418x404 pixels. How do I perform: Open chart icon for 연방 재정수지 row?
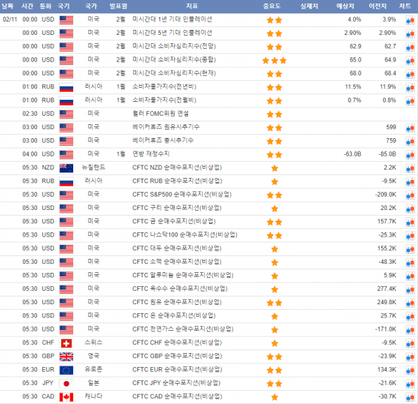[x=410, y=155]
